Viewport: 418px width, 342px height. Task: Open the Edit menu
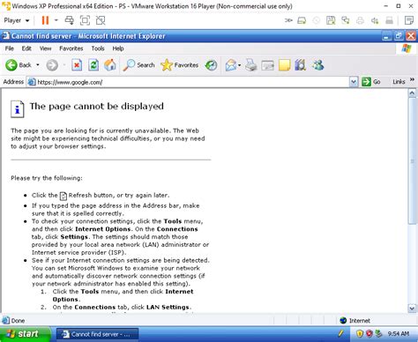click(x=26, y=48)
